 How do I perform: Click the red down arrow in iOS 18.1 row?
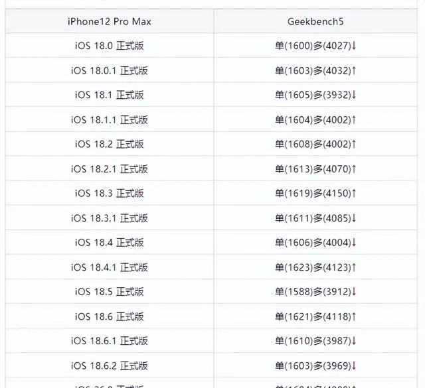[354, 95]
